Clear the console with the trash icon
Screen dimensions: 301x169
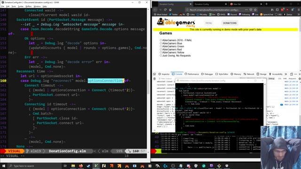pyautogui.click(x=154, y=78)
